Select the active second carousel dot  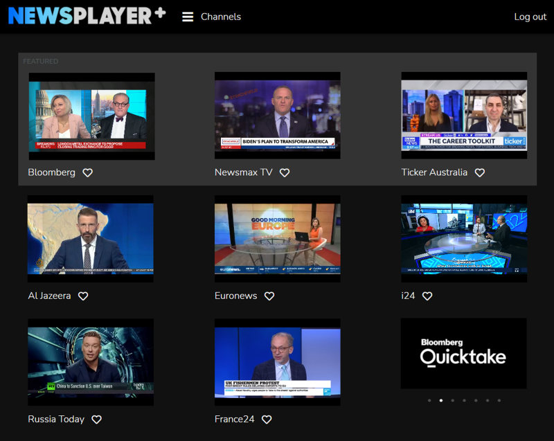click(x=441, y=400)
